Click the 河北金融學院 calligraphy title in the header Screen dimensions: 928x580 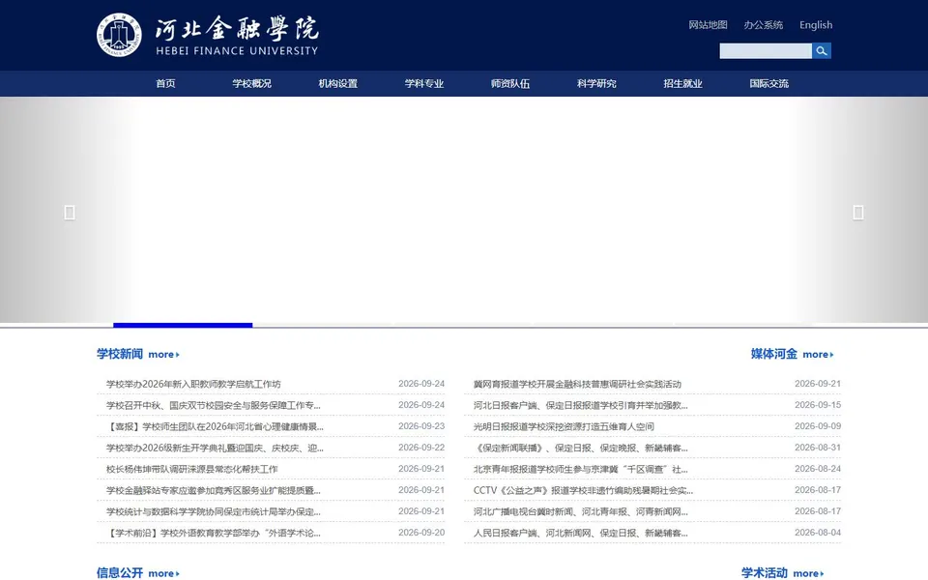click(237, 28)
